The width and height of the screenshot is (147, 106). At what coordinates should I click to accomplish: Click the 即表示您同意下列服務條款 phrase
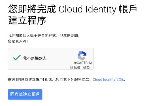click(x=67, y=79)
